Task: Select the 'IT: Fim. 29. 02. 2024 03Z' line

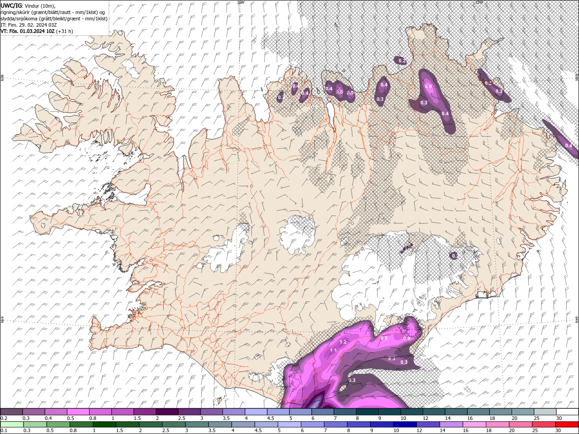Action: click(29, 25)
